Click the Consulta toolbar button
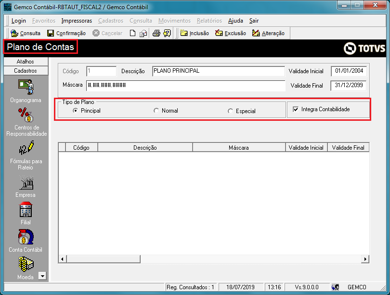 pos(26,33)
